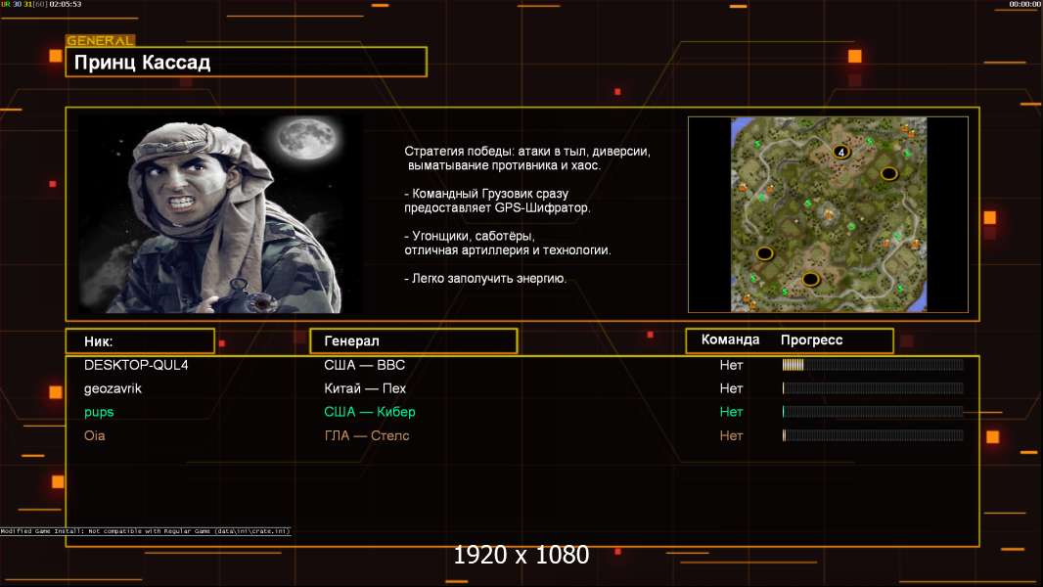Select player geozavrik in the list
Screen dimensions: 1043x587
(113, 388)
